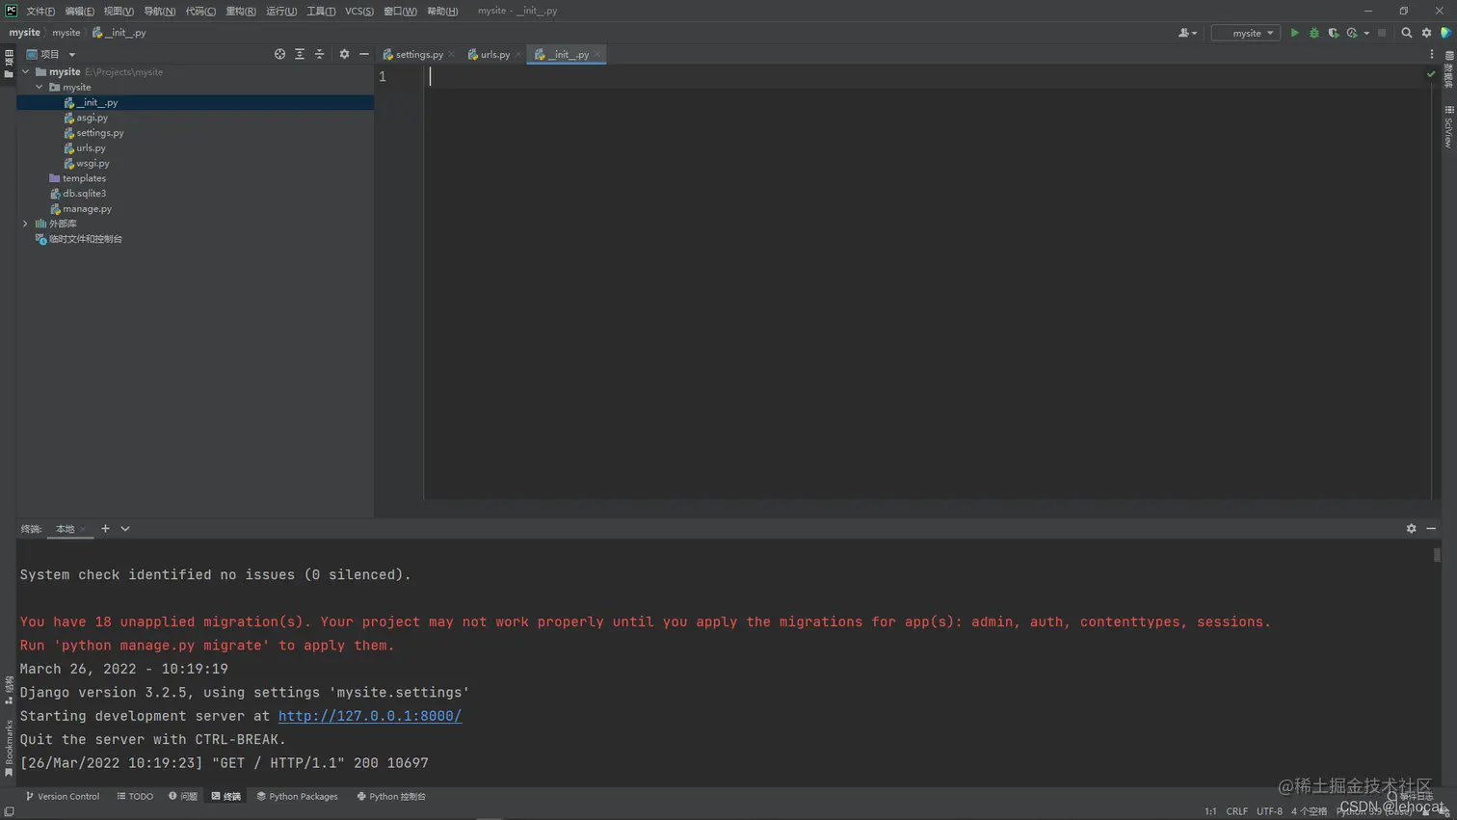Open the terminal sessions dropdown arrow

pos(125,528)
